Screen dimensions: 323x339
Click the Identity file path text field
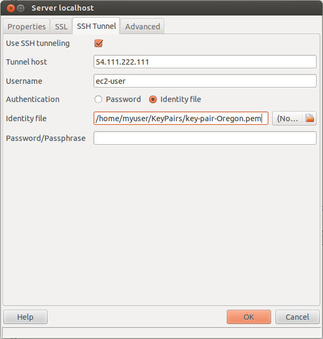coord(181,119)
